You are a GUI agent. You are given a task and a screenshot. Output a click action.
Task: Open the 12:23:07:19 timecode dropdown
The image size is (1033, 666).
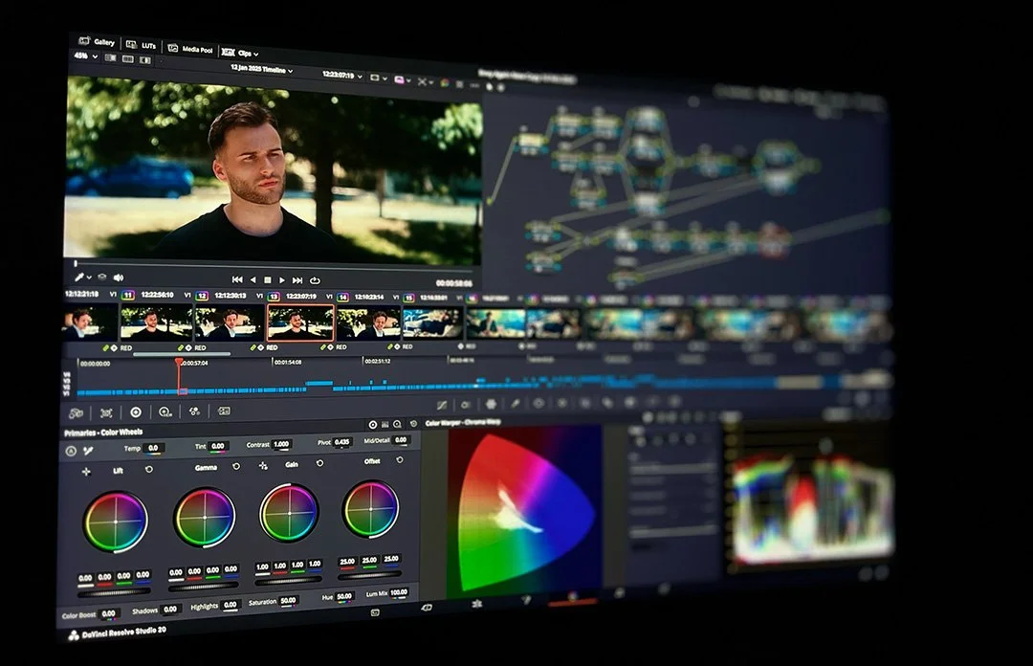(x=341, y=76)
